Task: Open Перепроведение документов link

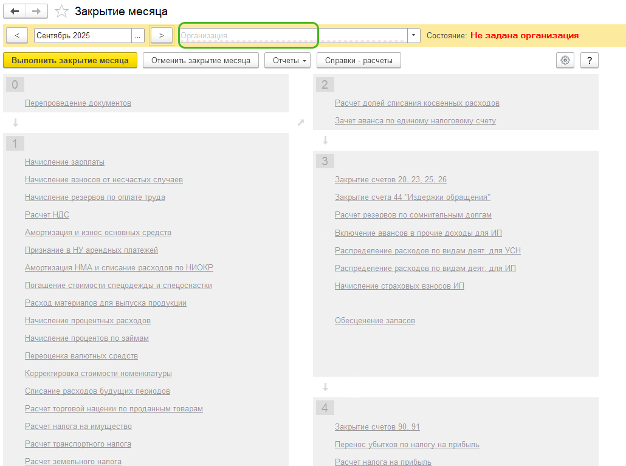Action: point(78,103)
